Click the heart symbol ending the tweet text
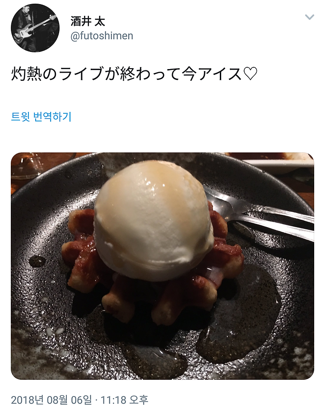 (x=250, y=74)
